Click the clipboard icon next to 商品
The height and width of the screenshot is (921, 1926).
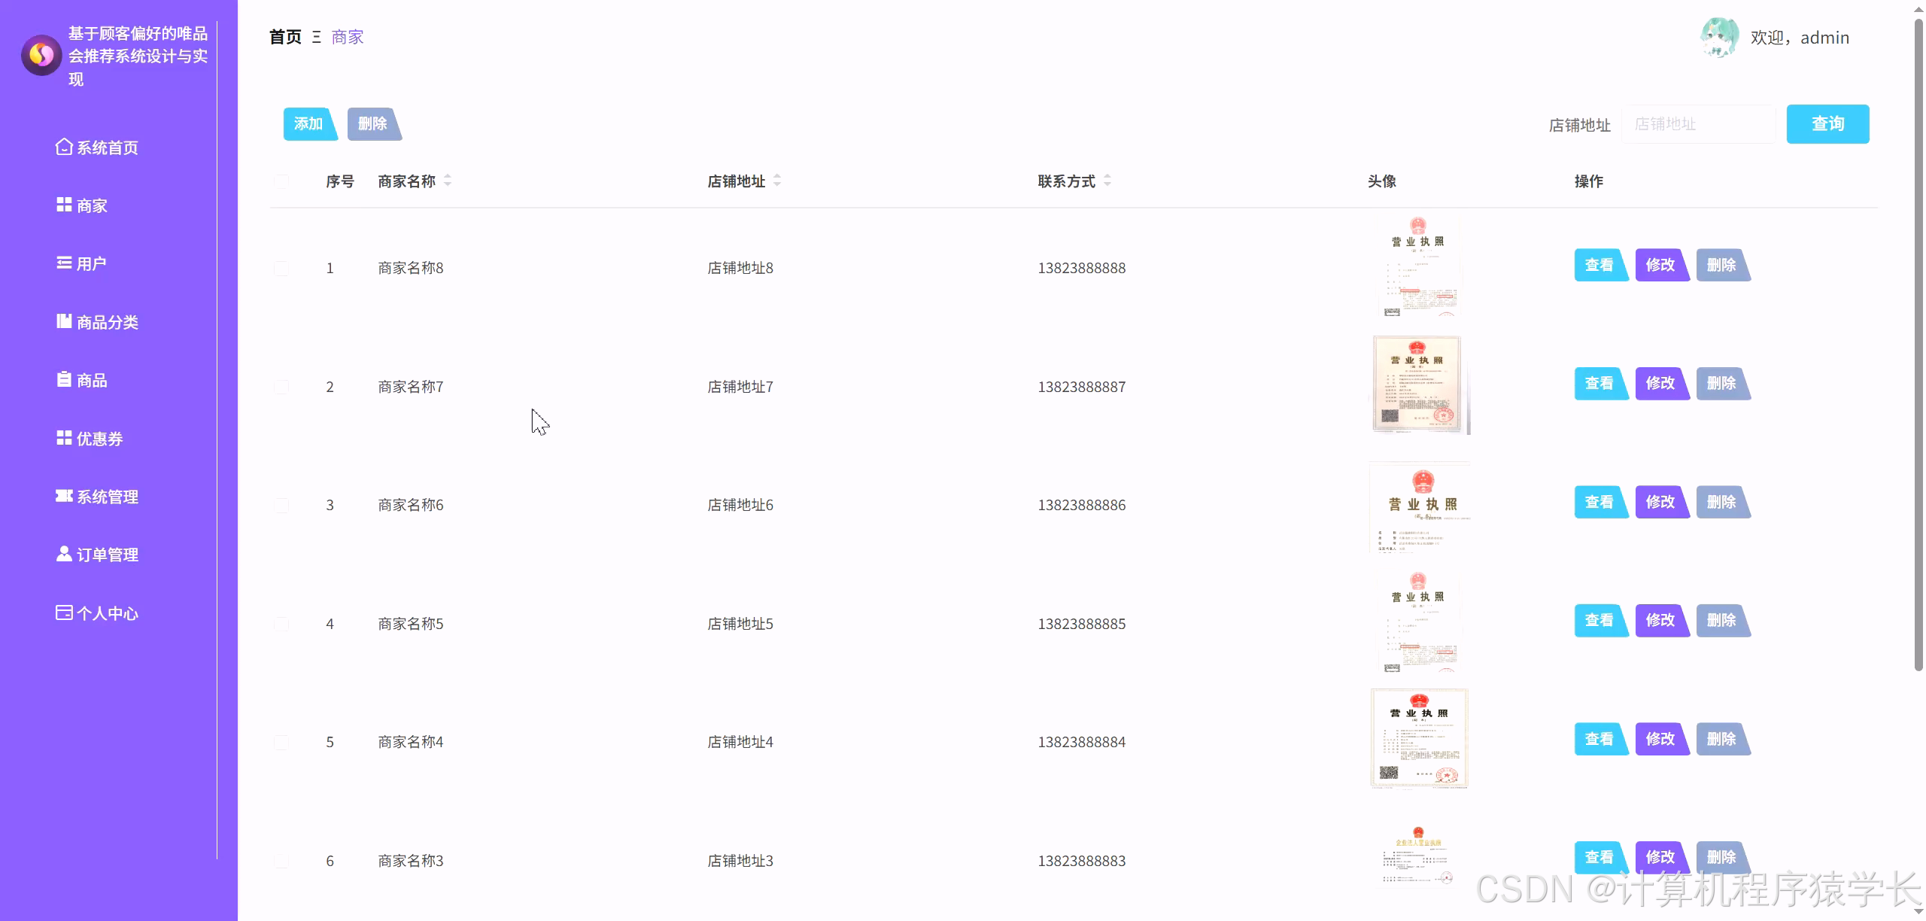point(64,379)
